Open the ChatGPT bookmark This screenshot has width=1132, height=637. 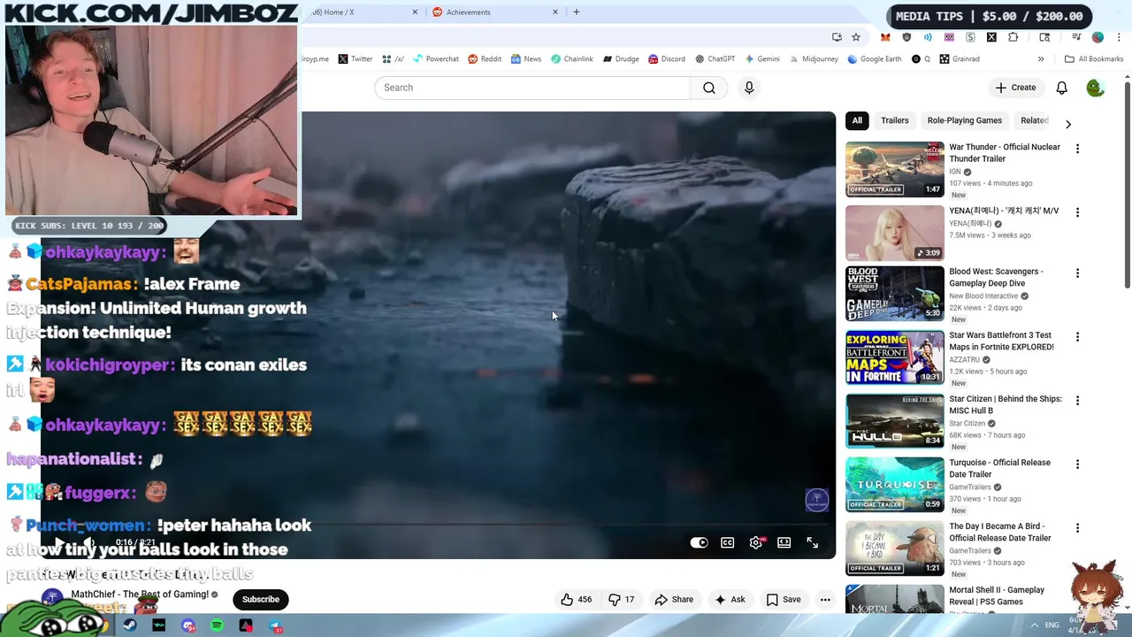pos(715,59)
